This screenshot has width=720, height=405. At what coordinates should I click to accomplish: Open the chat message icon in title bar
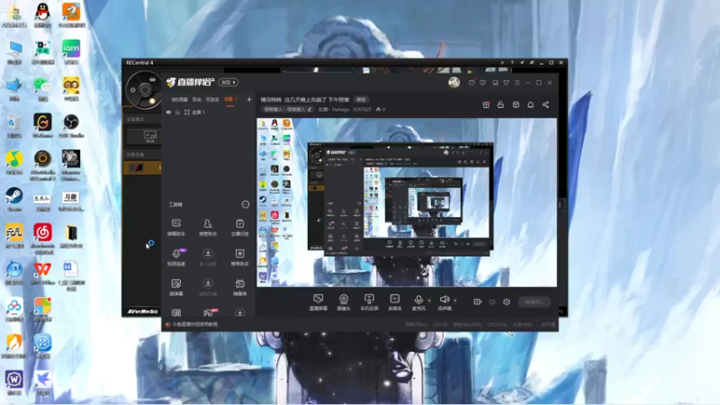(x=482, y=83)
